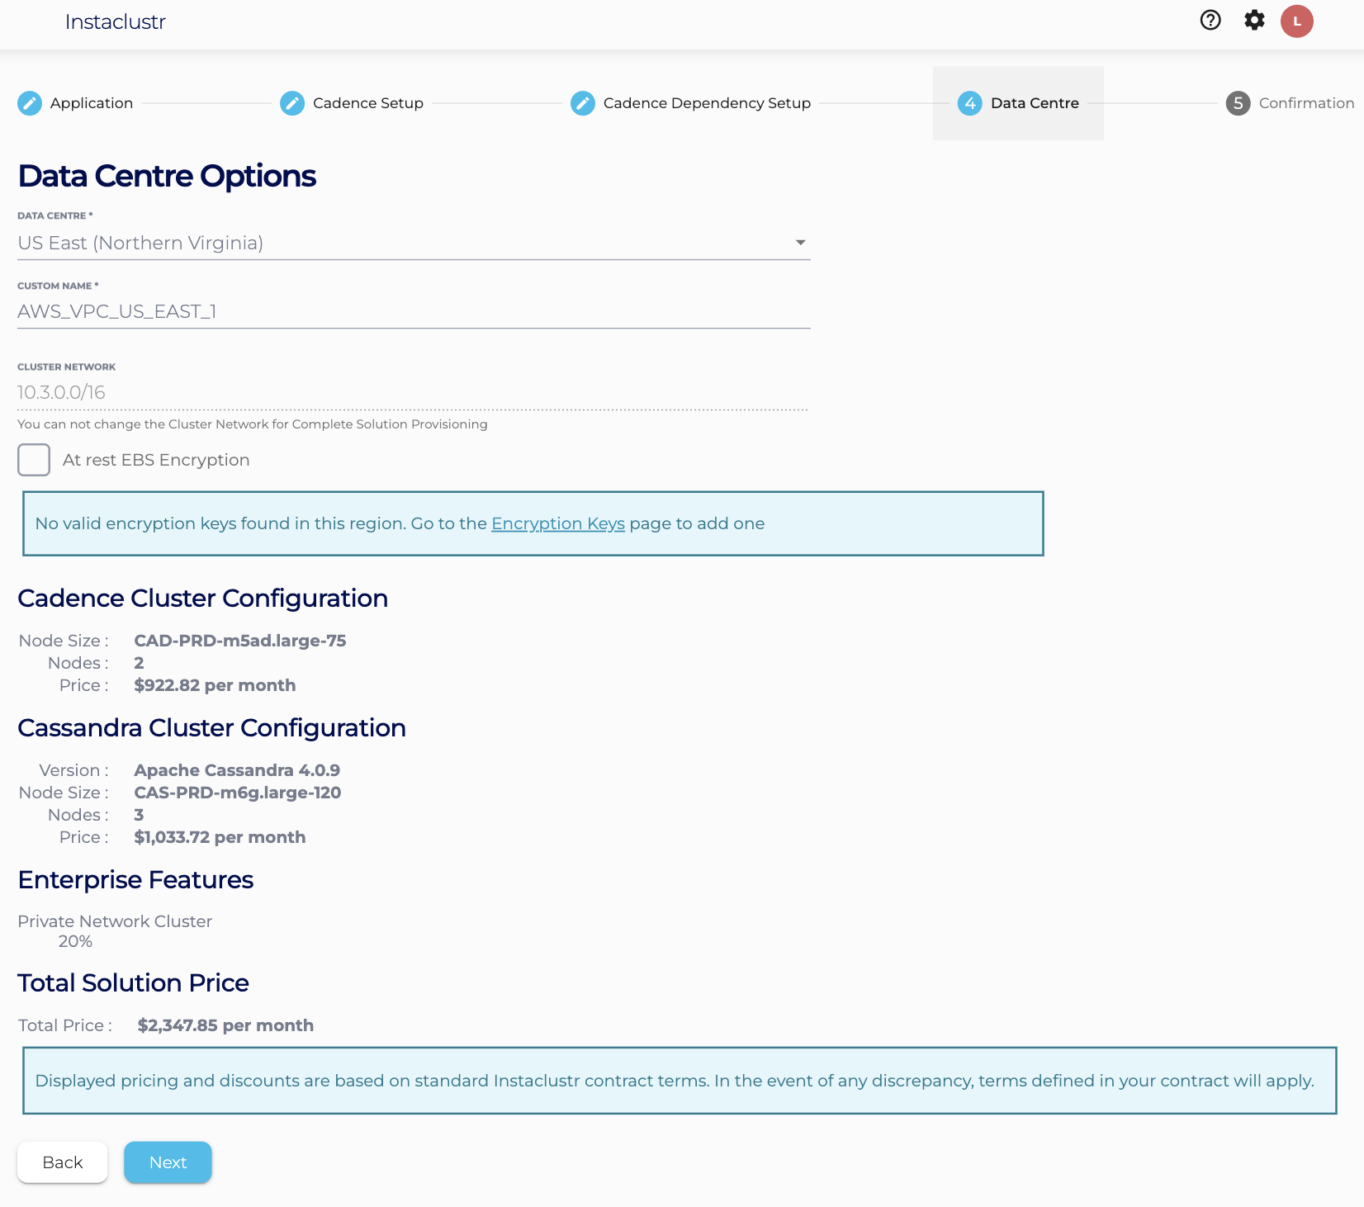Click the Instaclustr logo text
The width and height of the screenshot is (1364, 1207).
115,22
